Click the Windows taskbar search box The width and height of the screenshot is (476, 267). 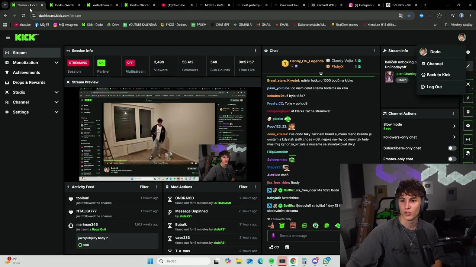[184, 261]
